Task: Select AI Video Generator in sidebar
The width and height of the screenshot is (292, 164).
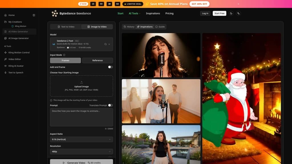Action: [x=19, y=32]
